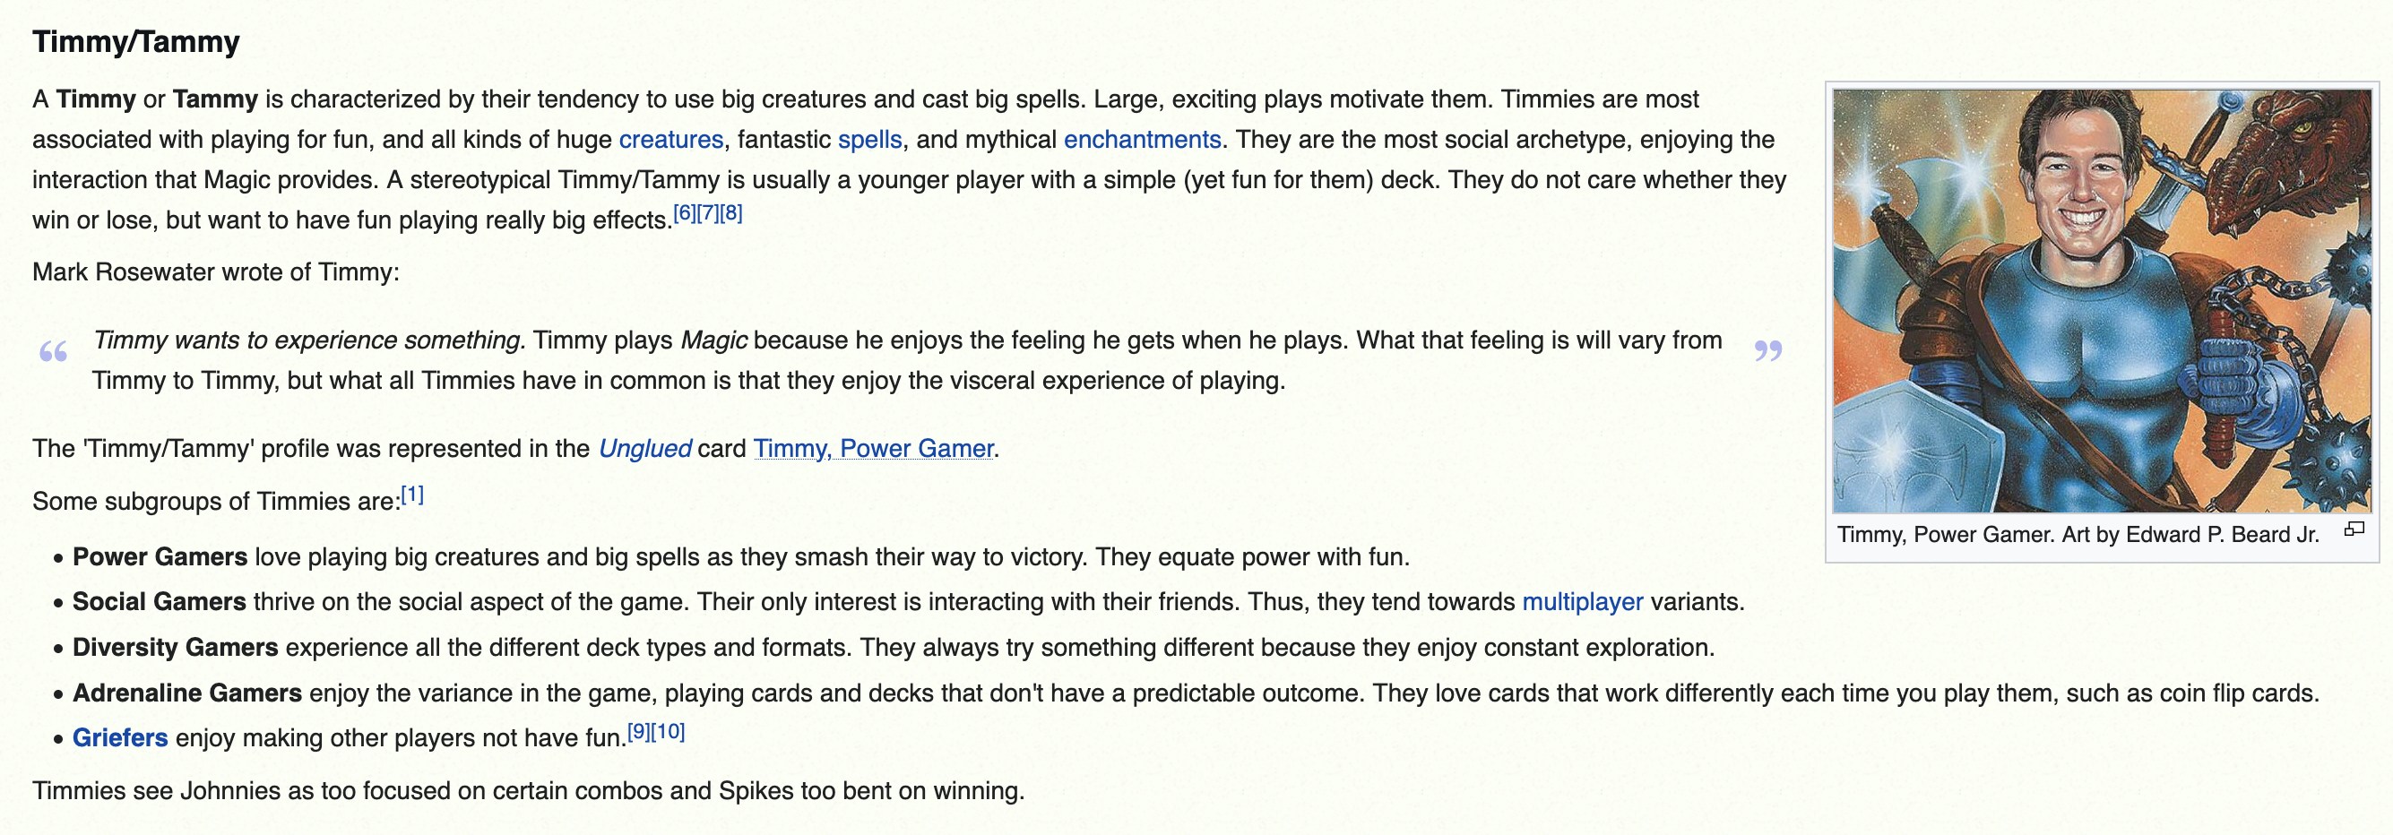
Task: Follow the spells link
Action: (x=869, y=140)
